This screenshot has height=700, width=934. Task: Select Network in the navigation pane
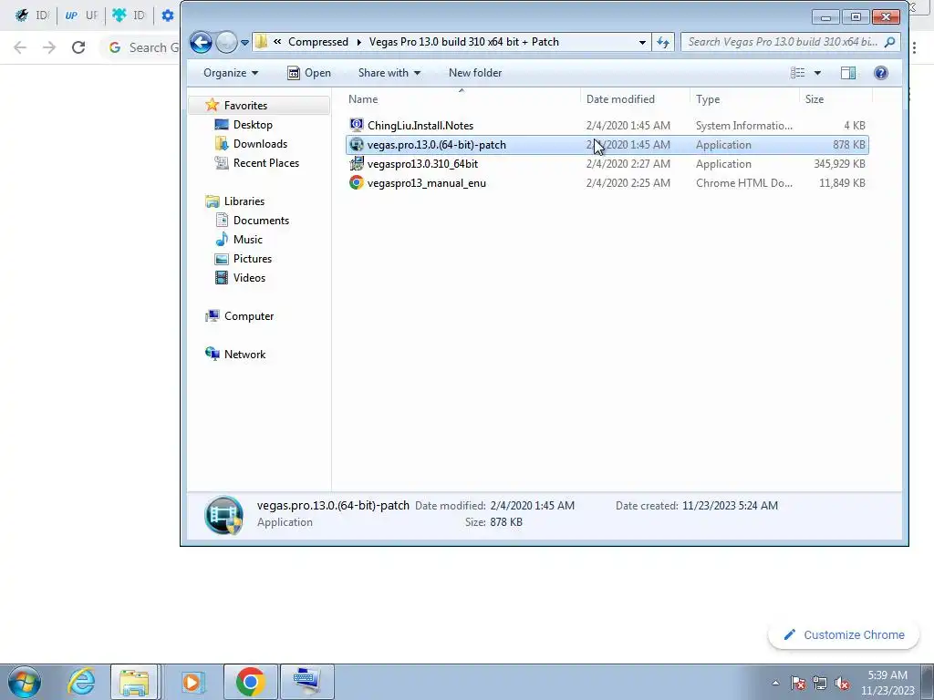(244, 355)
